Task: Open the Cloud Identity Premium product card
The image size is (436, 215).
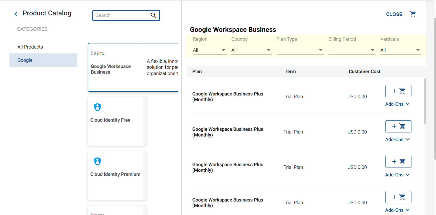Action: point(117,176)
